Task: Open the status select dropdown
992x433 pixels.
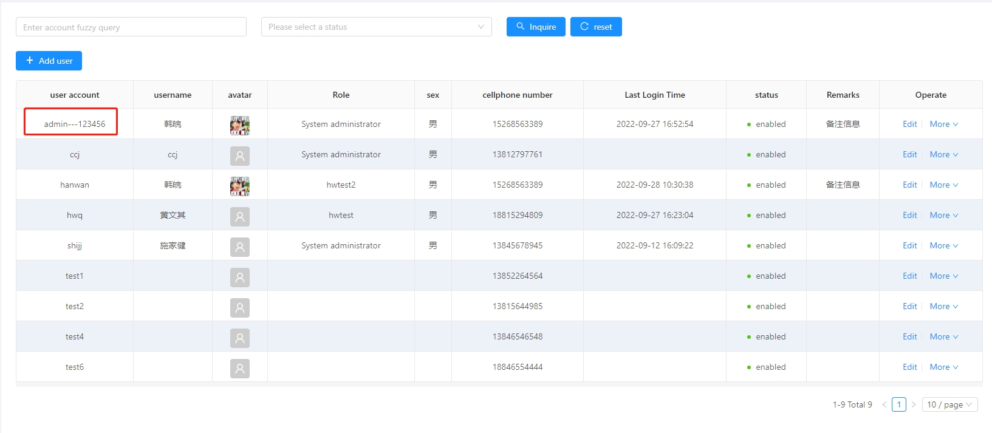Action: [376, 27]
